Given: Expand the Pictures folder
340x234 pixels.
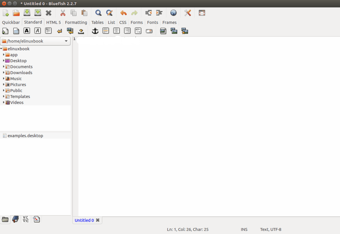Looking at the screenshot, I should point(3,84).
